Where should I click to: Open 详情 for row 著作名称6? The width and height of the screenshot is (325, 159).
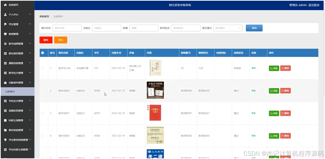[274, 136]
